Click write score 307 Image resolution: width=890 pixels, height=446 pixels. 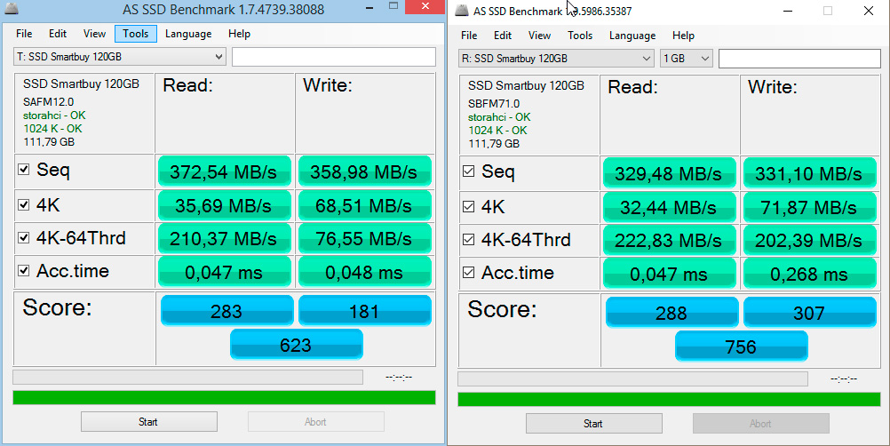pyautogui.click(x=810, y=312)
